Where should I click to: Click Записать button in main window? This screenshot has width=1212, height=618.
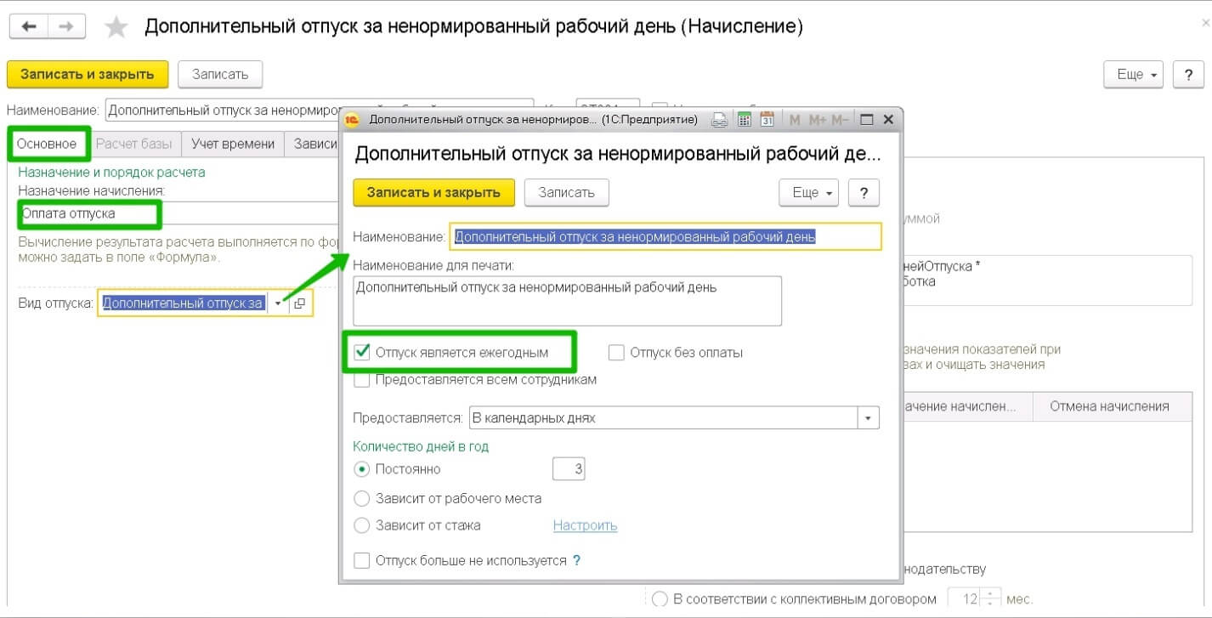tap(220, 75)
